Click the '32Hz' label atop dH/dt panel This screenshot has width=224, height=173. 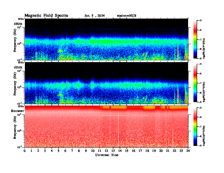[21, 19]
